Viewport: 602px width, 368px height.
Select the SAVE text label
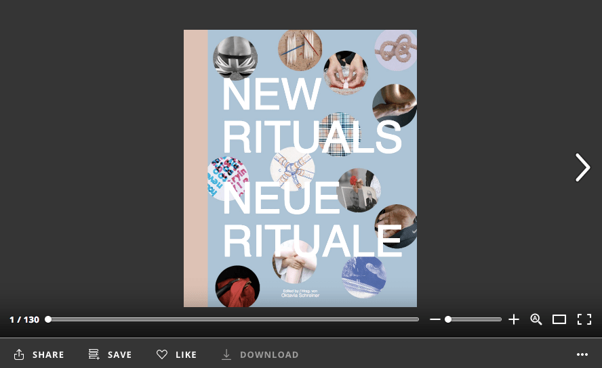point(119,354)
